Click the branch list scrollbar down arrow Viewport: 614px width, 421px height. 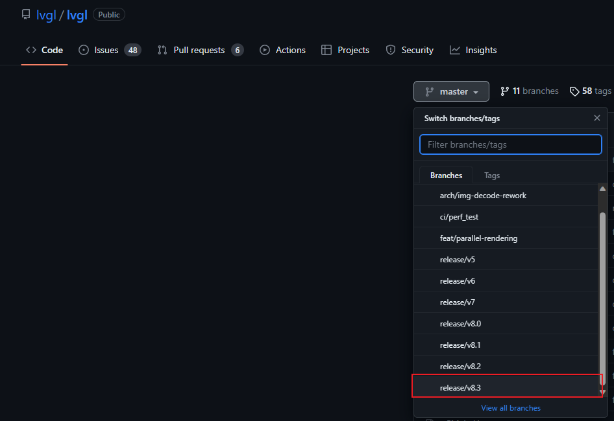603,392
